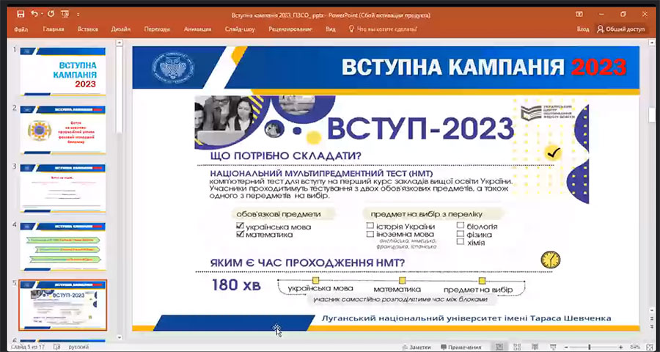
Task: Start slideshow from beginning in Quick Access
Action: (65, 15)
